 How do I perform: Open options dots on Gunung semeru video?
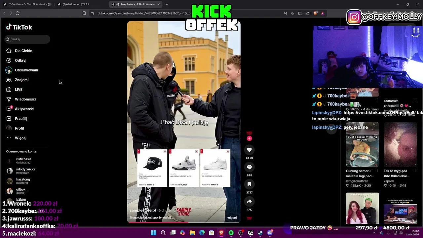click(377, 171)
